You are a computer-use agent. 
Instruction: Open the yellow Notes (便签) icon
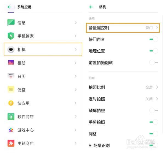tap(11, 90)
